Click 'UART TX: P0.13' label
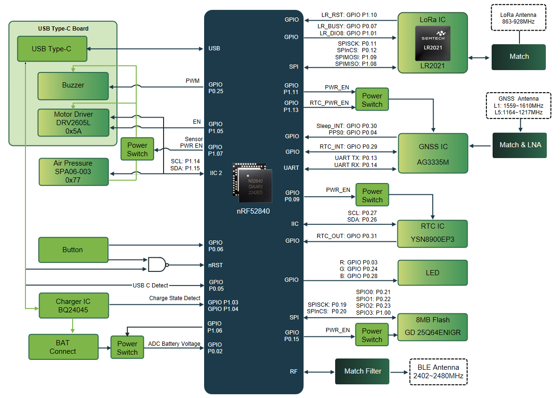Image resolution: width=560 pixels, height=398 pixels. (356, 158)
